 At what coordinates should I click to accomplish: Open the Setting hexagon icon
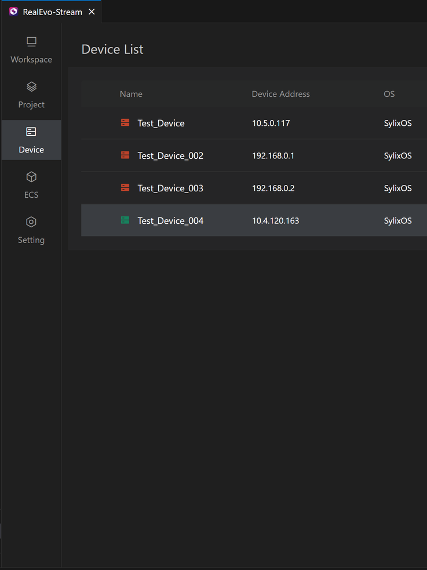[31, 222]
